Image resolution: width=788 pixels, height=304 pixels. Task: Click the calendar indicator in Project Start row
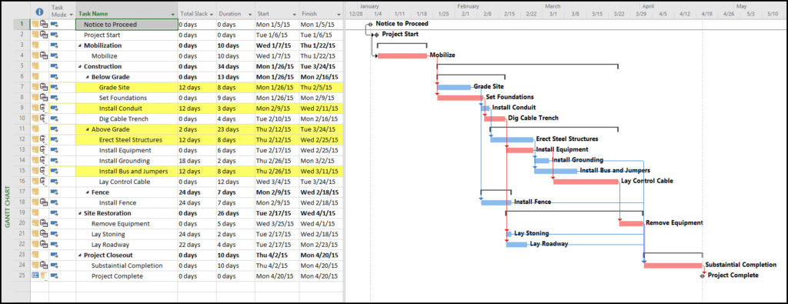pyautogui.click(x=43, y=35)
